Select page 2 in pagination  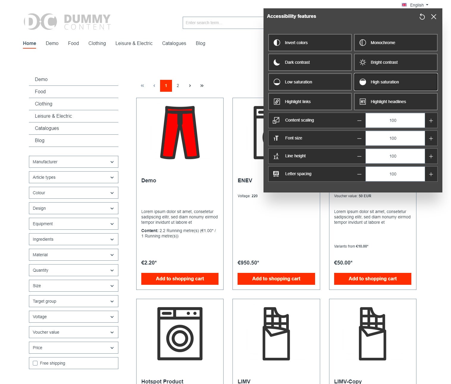pos(178,85)
